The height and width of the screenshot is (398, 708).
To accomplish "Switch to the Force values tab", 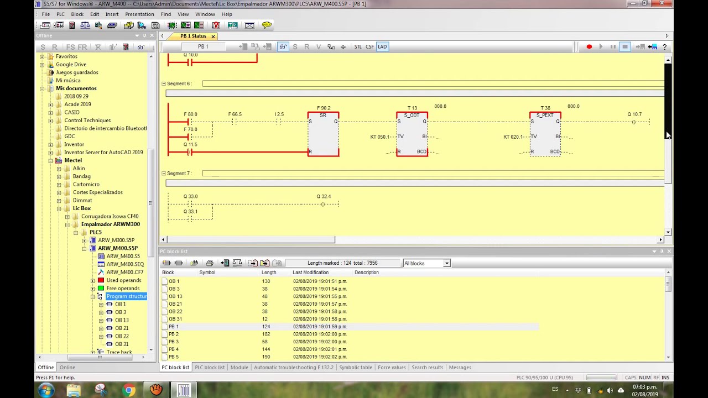I will (391, 367).
